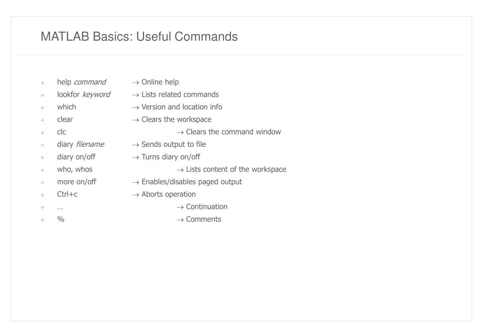The height and width of the screenshot is (334, 483).
Task: Select the 'diary filename' command text
Action: click(x=80, y=144)
